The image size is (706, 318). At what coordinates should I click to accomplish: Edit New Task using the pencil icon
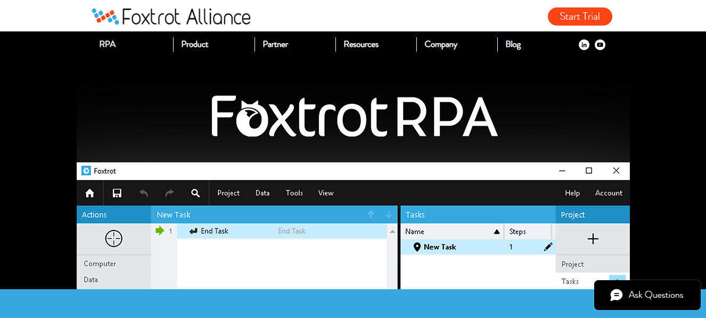(x=548, y=247)
